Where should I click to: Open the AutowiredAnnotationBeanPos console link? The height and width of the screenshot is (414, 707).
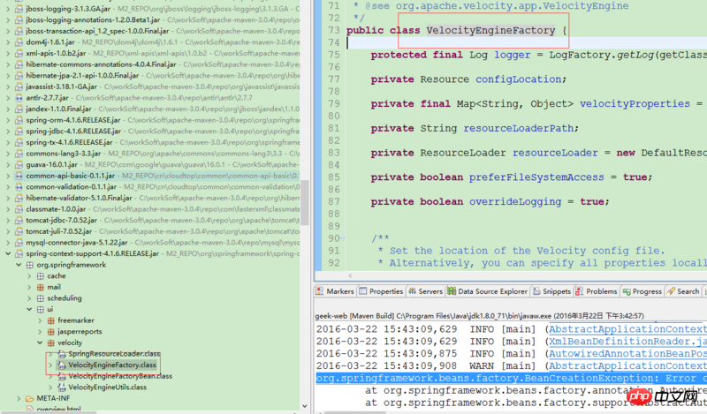click(x=627, y=354)
